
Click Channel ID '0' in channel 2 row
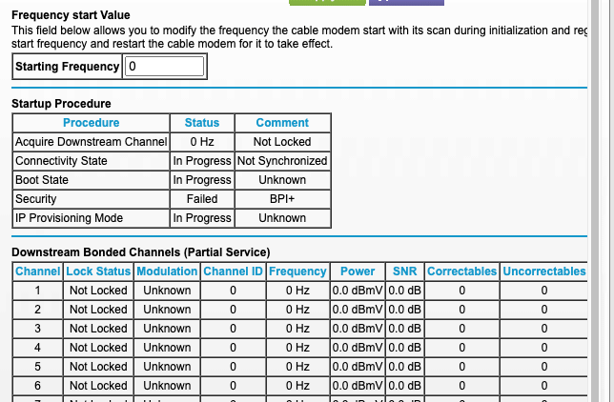click(233, 310)
